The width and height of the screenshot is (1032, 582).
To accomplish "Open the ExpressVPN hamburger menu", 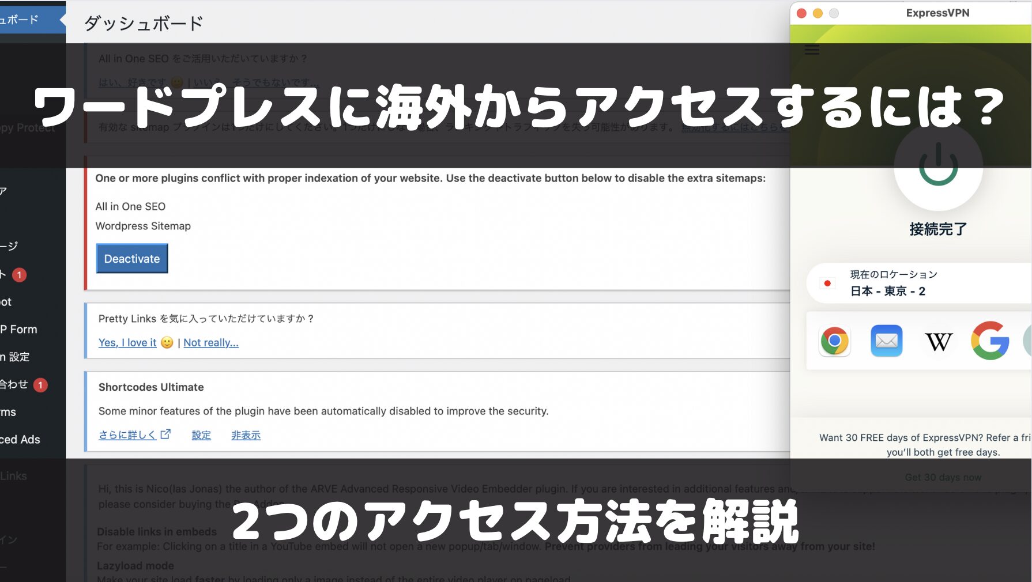I will pos(812,50).
